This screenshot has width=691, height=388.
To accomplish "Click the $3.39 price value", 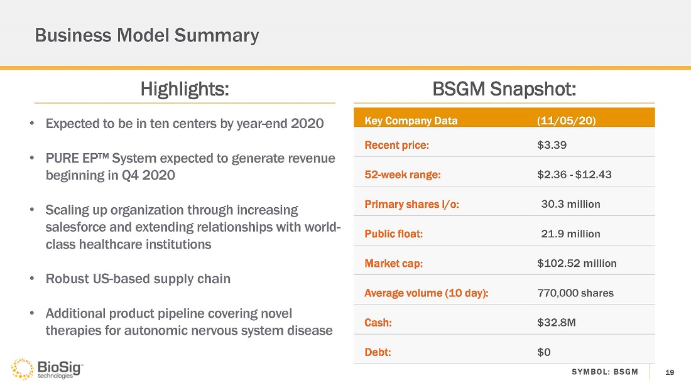I will [552, 145].
